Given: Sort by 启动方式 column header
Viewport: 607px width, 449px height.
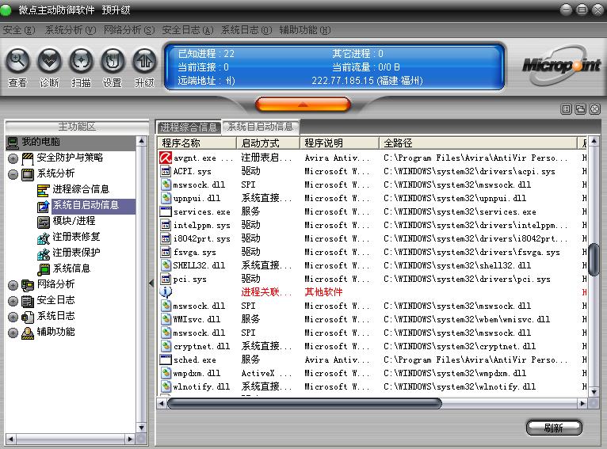Looking at the screenshot, I should click(x=268, y=143).
